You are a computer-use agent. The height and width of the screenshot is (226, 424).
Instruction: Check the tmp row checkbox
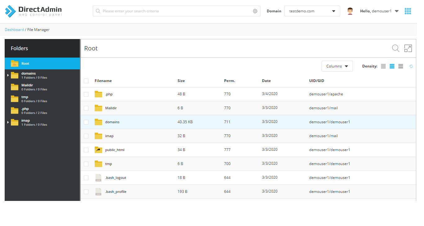(86, 164)
